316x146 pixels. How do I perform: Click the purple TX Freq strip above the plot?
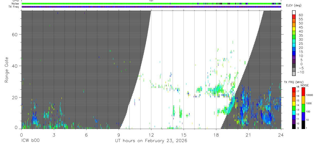pyautogui.click(x=152, y=7)
